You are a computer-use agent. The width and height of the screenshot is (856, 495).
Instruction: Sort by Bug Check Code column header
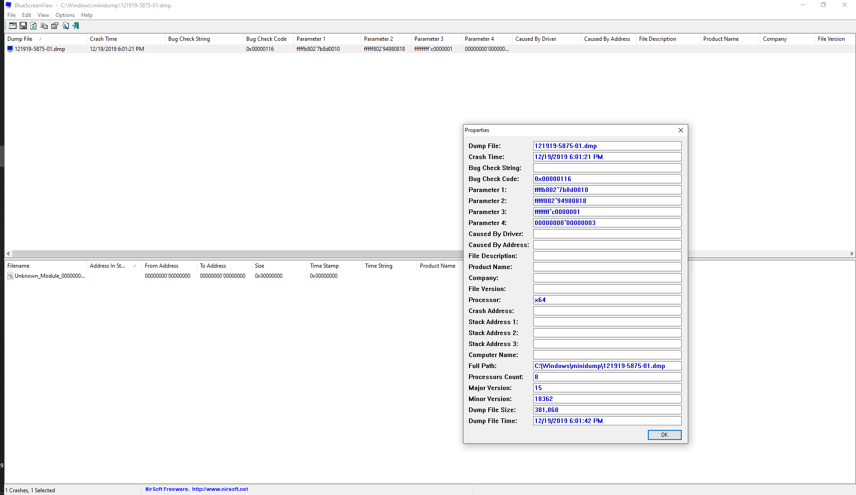(268, 39)
